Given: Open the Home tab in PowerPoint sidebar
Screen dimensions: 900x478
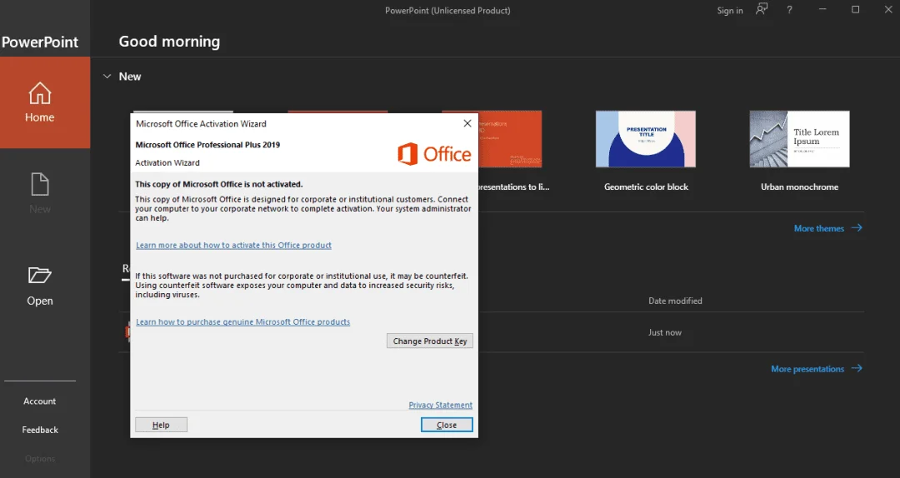Looking at the screenshot, I should click(45, 102).
